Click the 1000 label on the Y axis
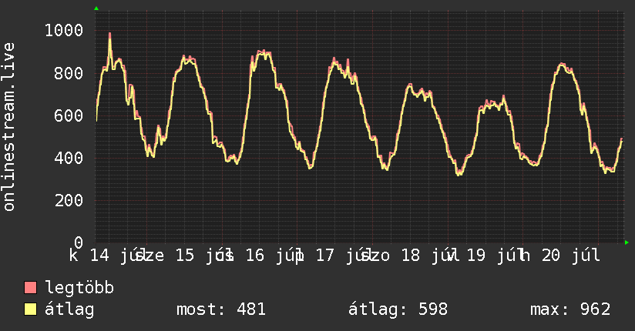Image resolution: width=635 pixels, height=331 pixels. tap(64, 30)
